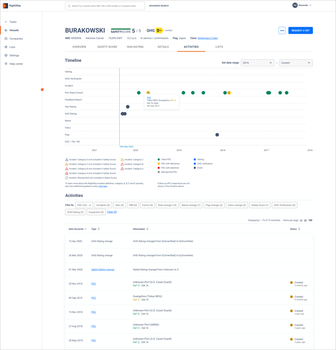Image resolution: width=336 pixels, height=350 pixels.
Task: Toggle the Role change (14) filter
Action: [167, 205]
